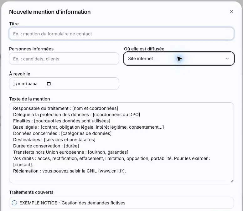Click the Durée de conservation line
Screen dimensions: 243x211
pyautogui.click(x=46, y=146)
